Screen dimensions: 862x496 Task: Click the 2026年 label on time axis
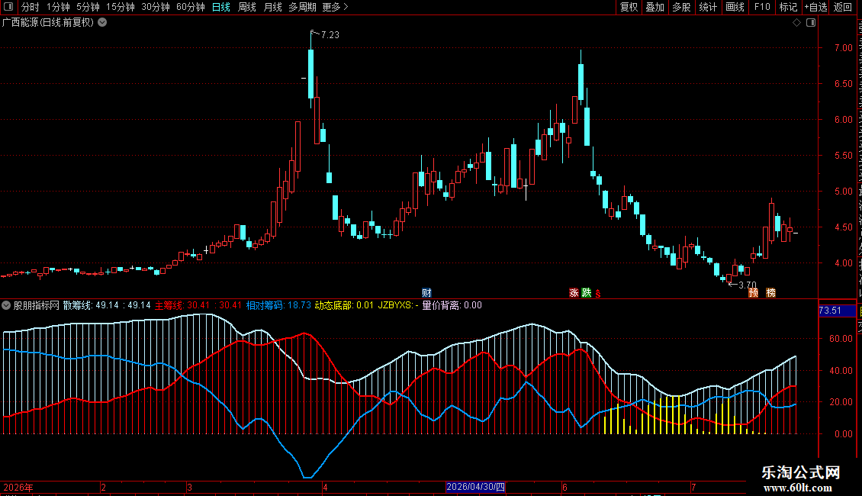coord(18,487)
